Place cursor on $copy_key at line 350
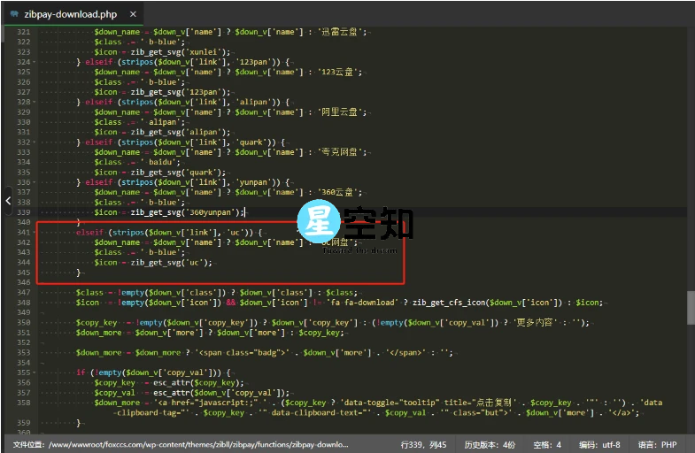Image resolution: width=695 pixels, height=453 pixels. (x=97, y=322)
